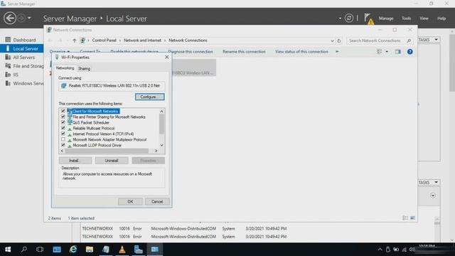This screenshot has height=256, width=455.
Task: Click the items list scroll-right arrow
Action: click(x=156, y=151)
